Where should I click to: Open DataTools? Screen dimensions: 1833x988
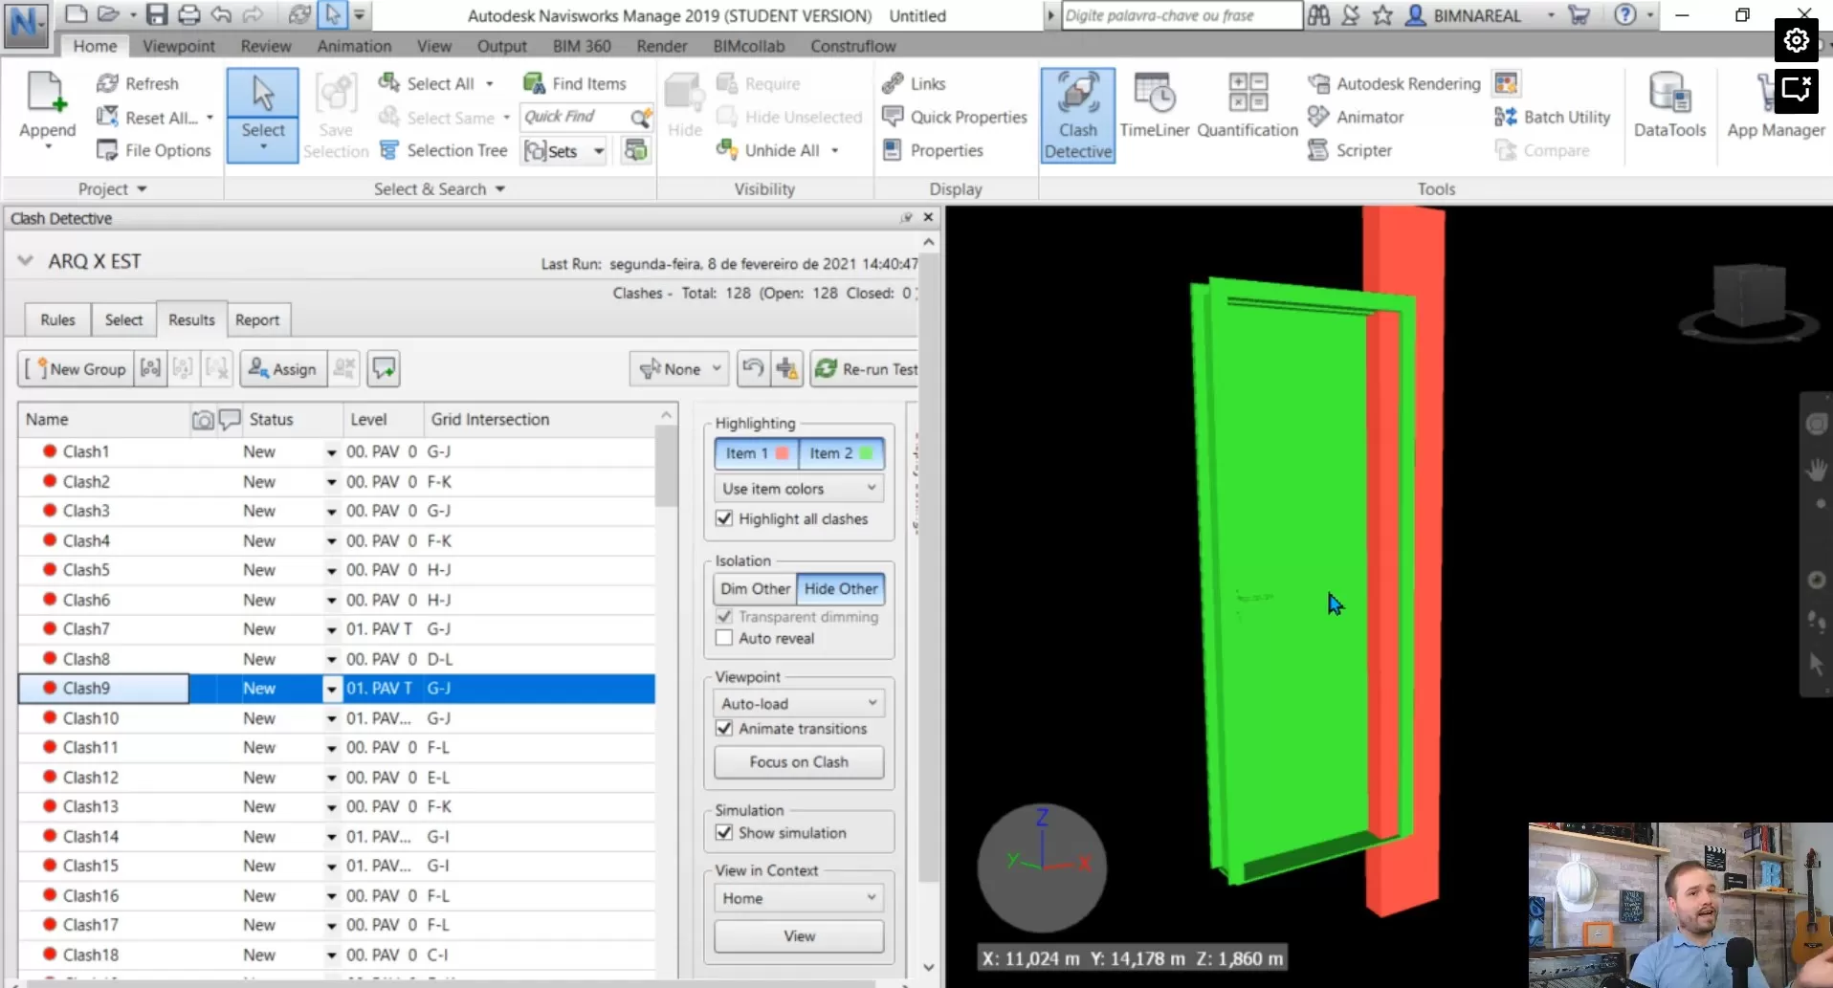pyautogui.click(x=1669, y=105)
